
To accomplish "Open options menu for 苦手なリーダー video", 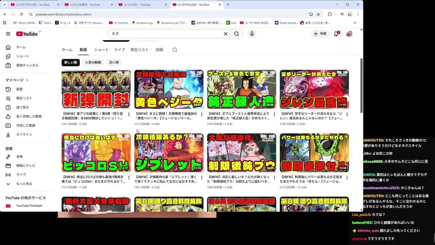I will [x=347, y=114].
